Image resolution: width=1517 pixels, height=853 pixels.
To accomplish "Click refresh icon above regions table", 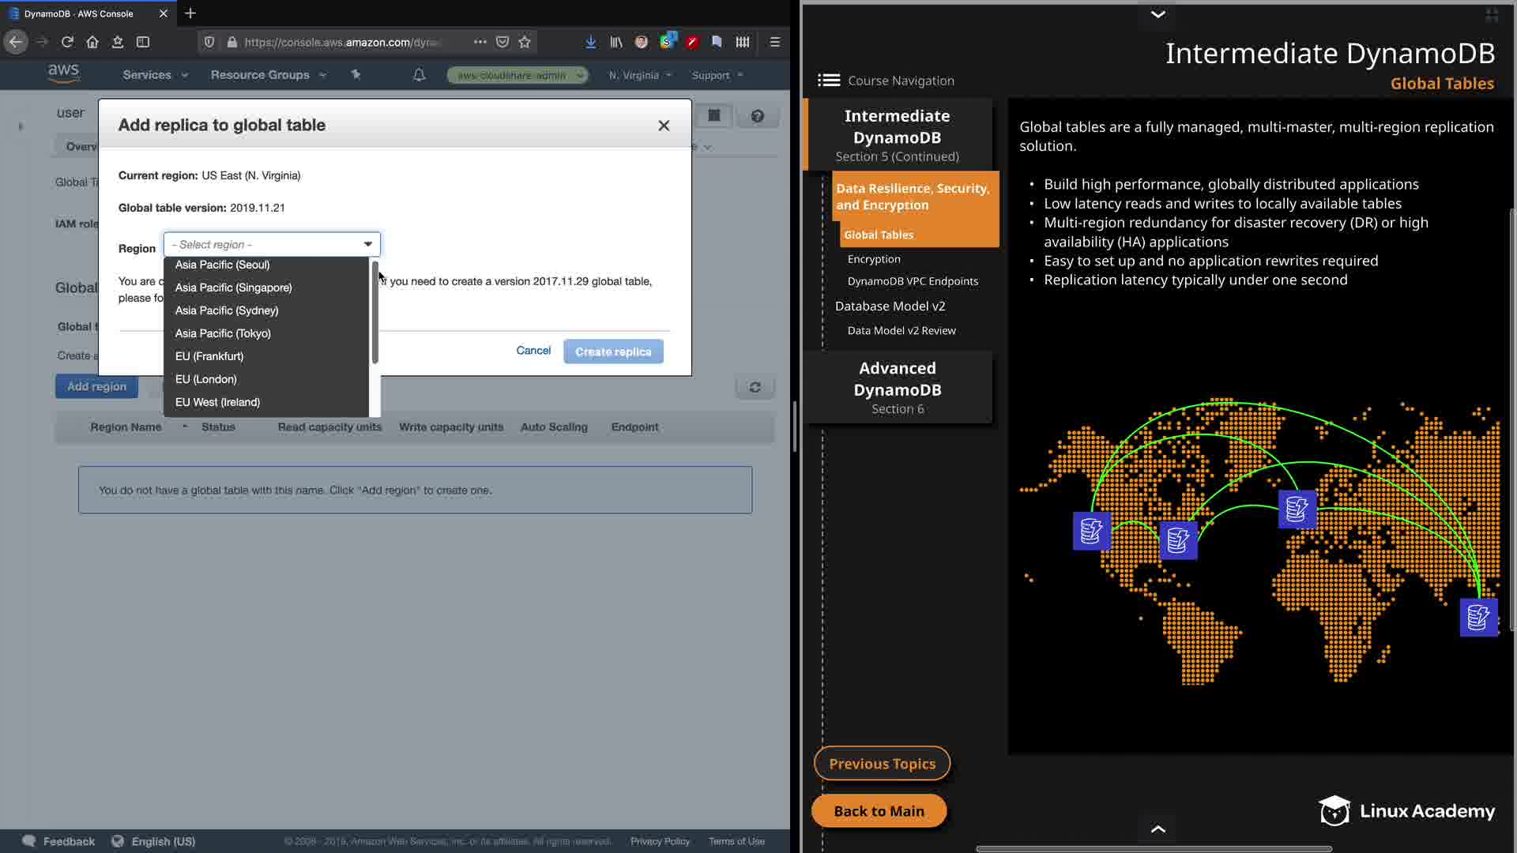I will click(755, 387).
